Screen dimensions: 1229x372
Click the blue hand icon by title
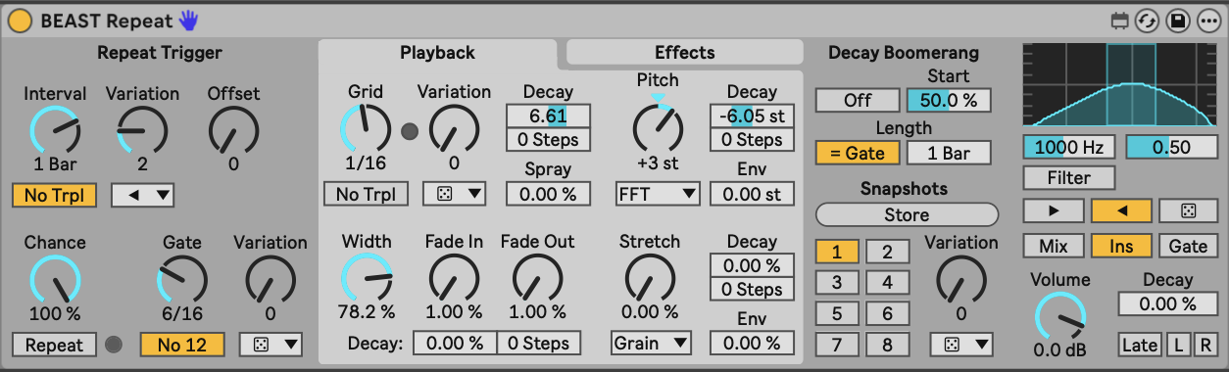point(190,21)
